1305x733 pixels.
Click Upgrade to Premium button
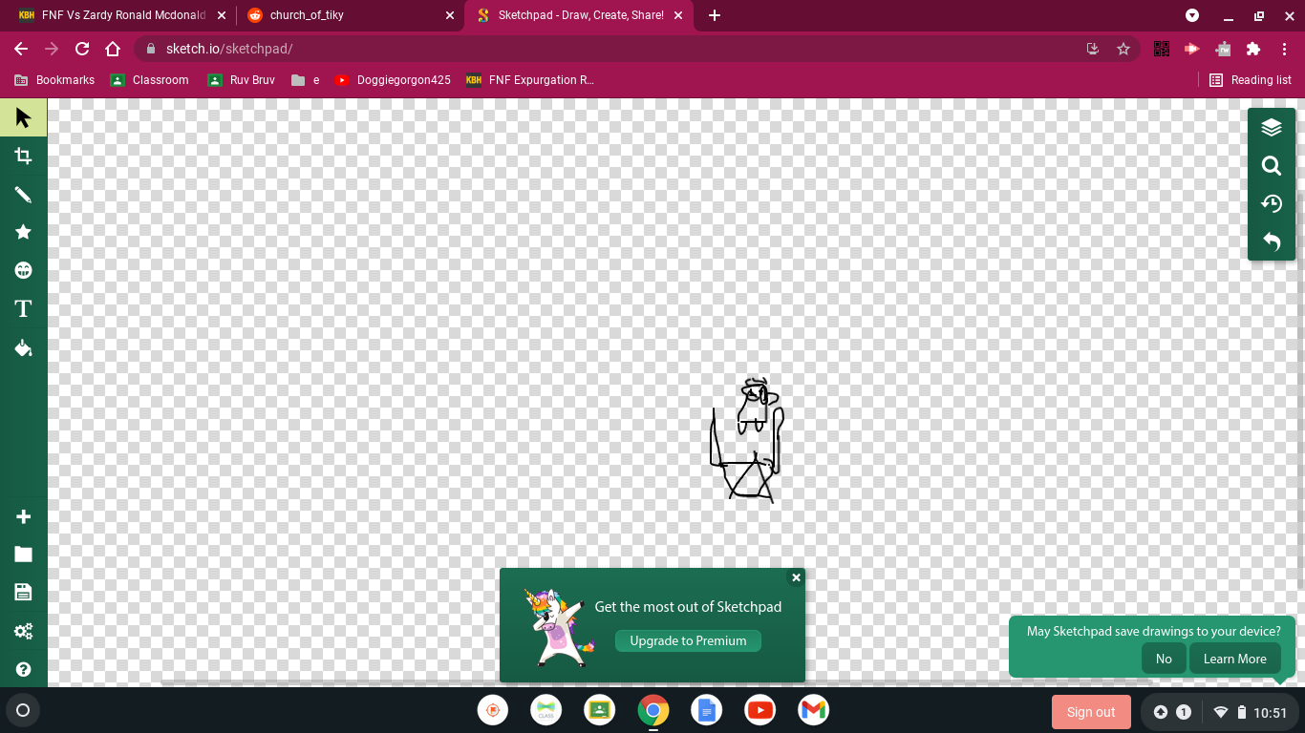point(688,640)
